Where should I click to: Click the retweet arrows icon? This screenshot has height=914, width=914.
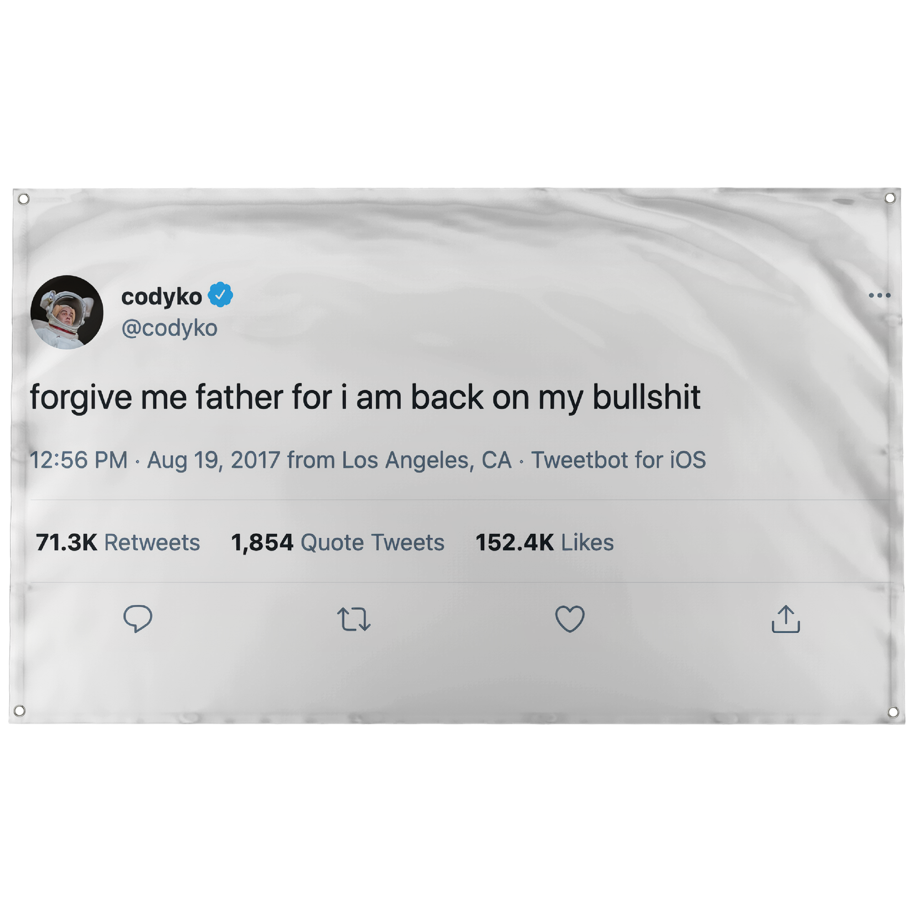click(354, 619)
